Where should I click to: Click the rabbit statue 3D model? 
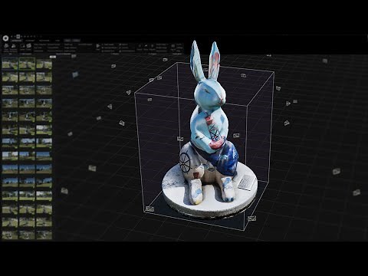[209, 128]
